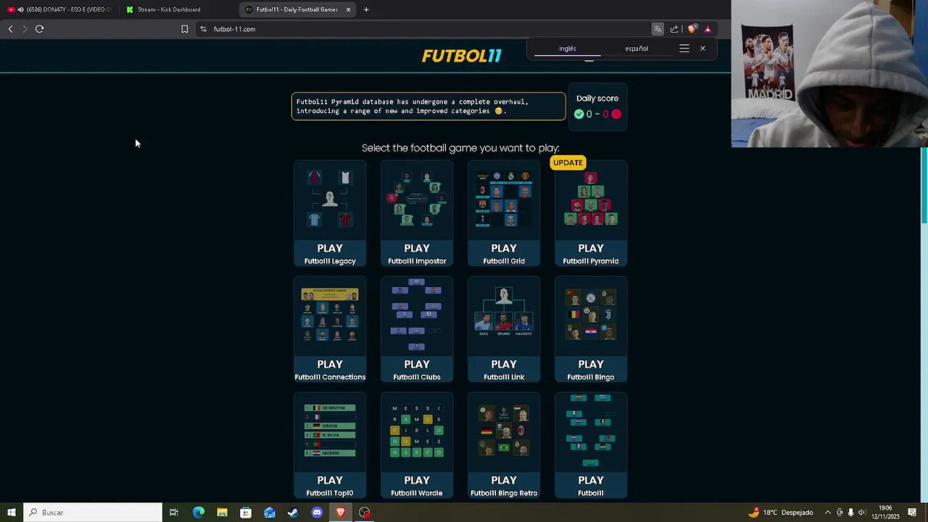Open the Windows Start menu
This screenshot has height=522, width=928.
pyautogui.click(x=11, y=513)
